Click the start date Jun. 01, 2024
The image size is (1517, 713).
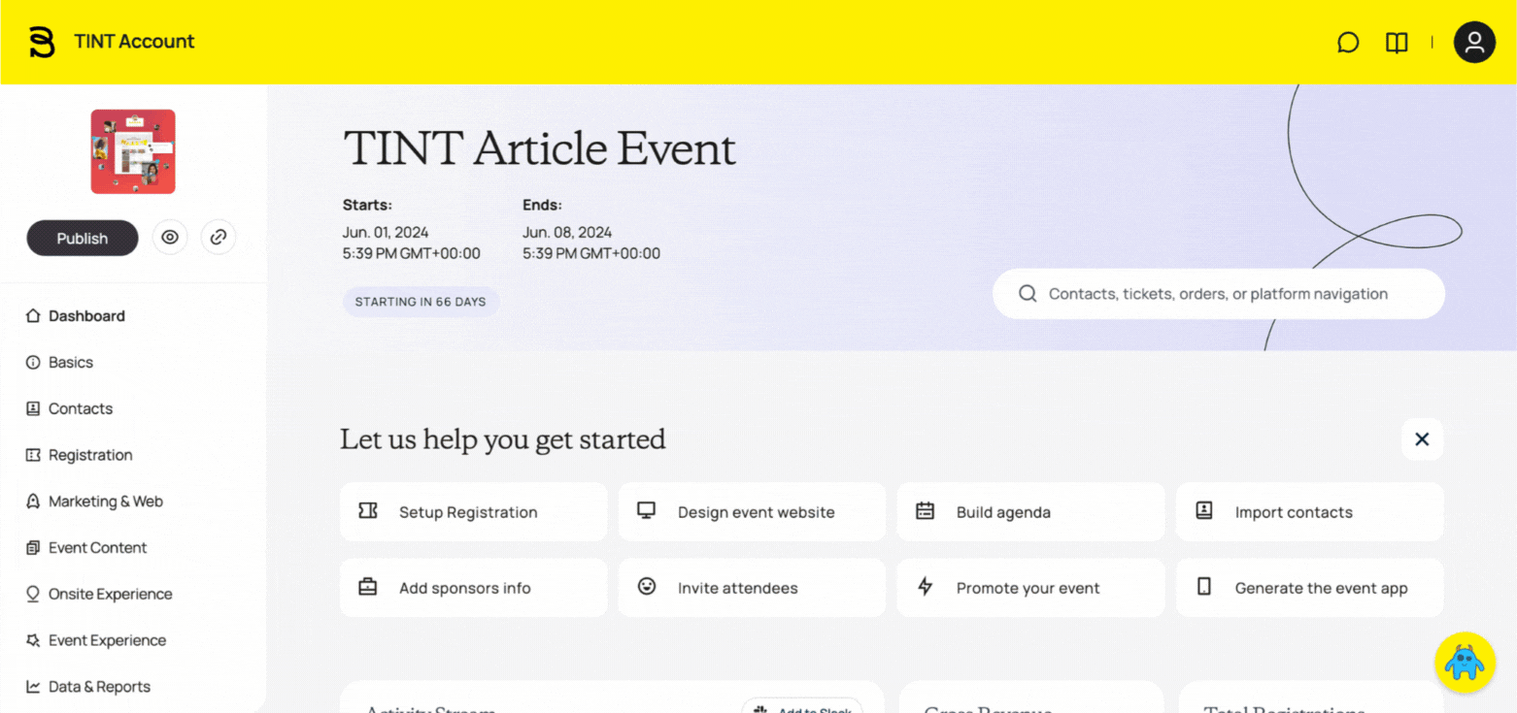coord(386,233)
